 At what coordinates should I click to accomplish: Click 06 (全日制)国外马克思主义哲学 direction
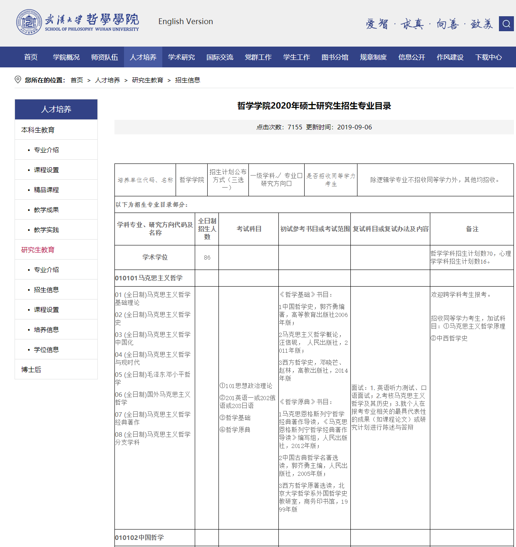point(153,398)
